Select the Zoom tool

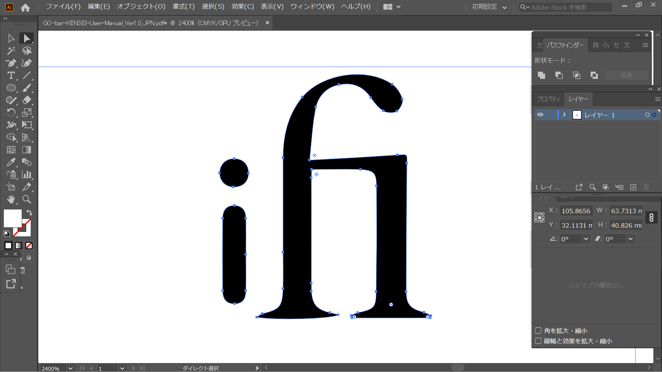click(27, 199)
